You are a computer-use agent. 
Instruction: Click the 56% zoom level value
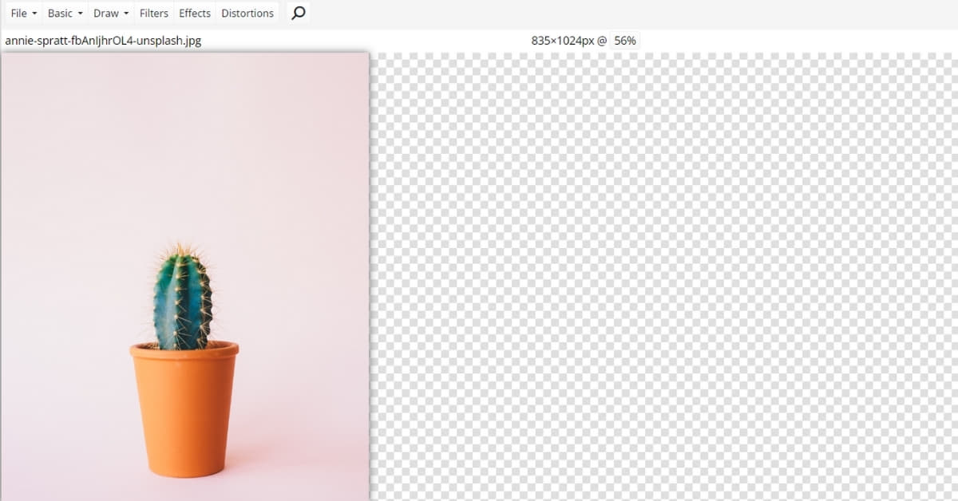(625, 40)
